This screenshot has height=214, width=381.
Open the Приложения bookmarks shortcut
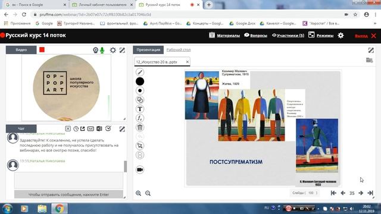(x=17, y=24)
